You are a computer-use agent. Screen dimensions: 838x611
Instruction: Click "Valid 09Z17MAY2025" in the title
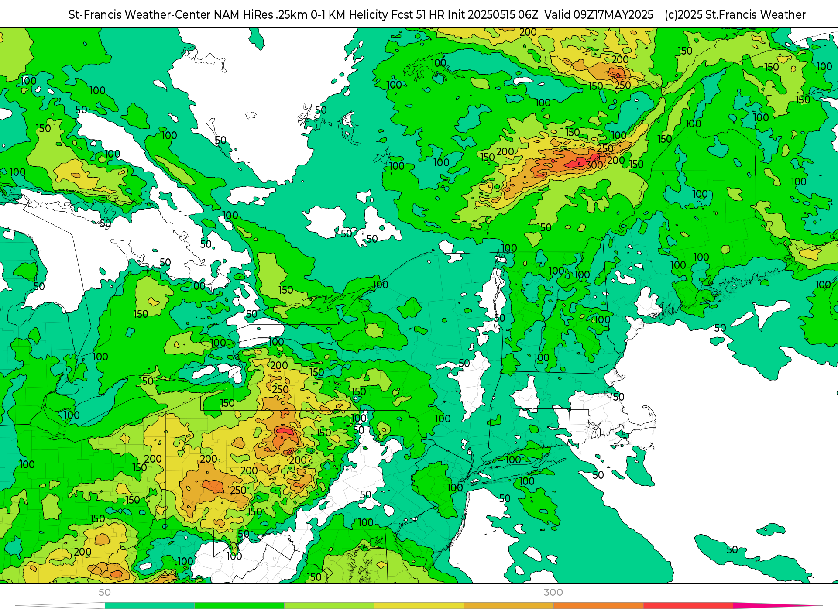[599, 15]
